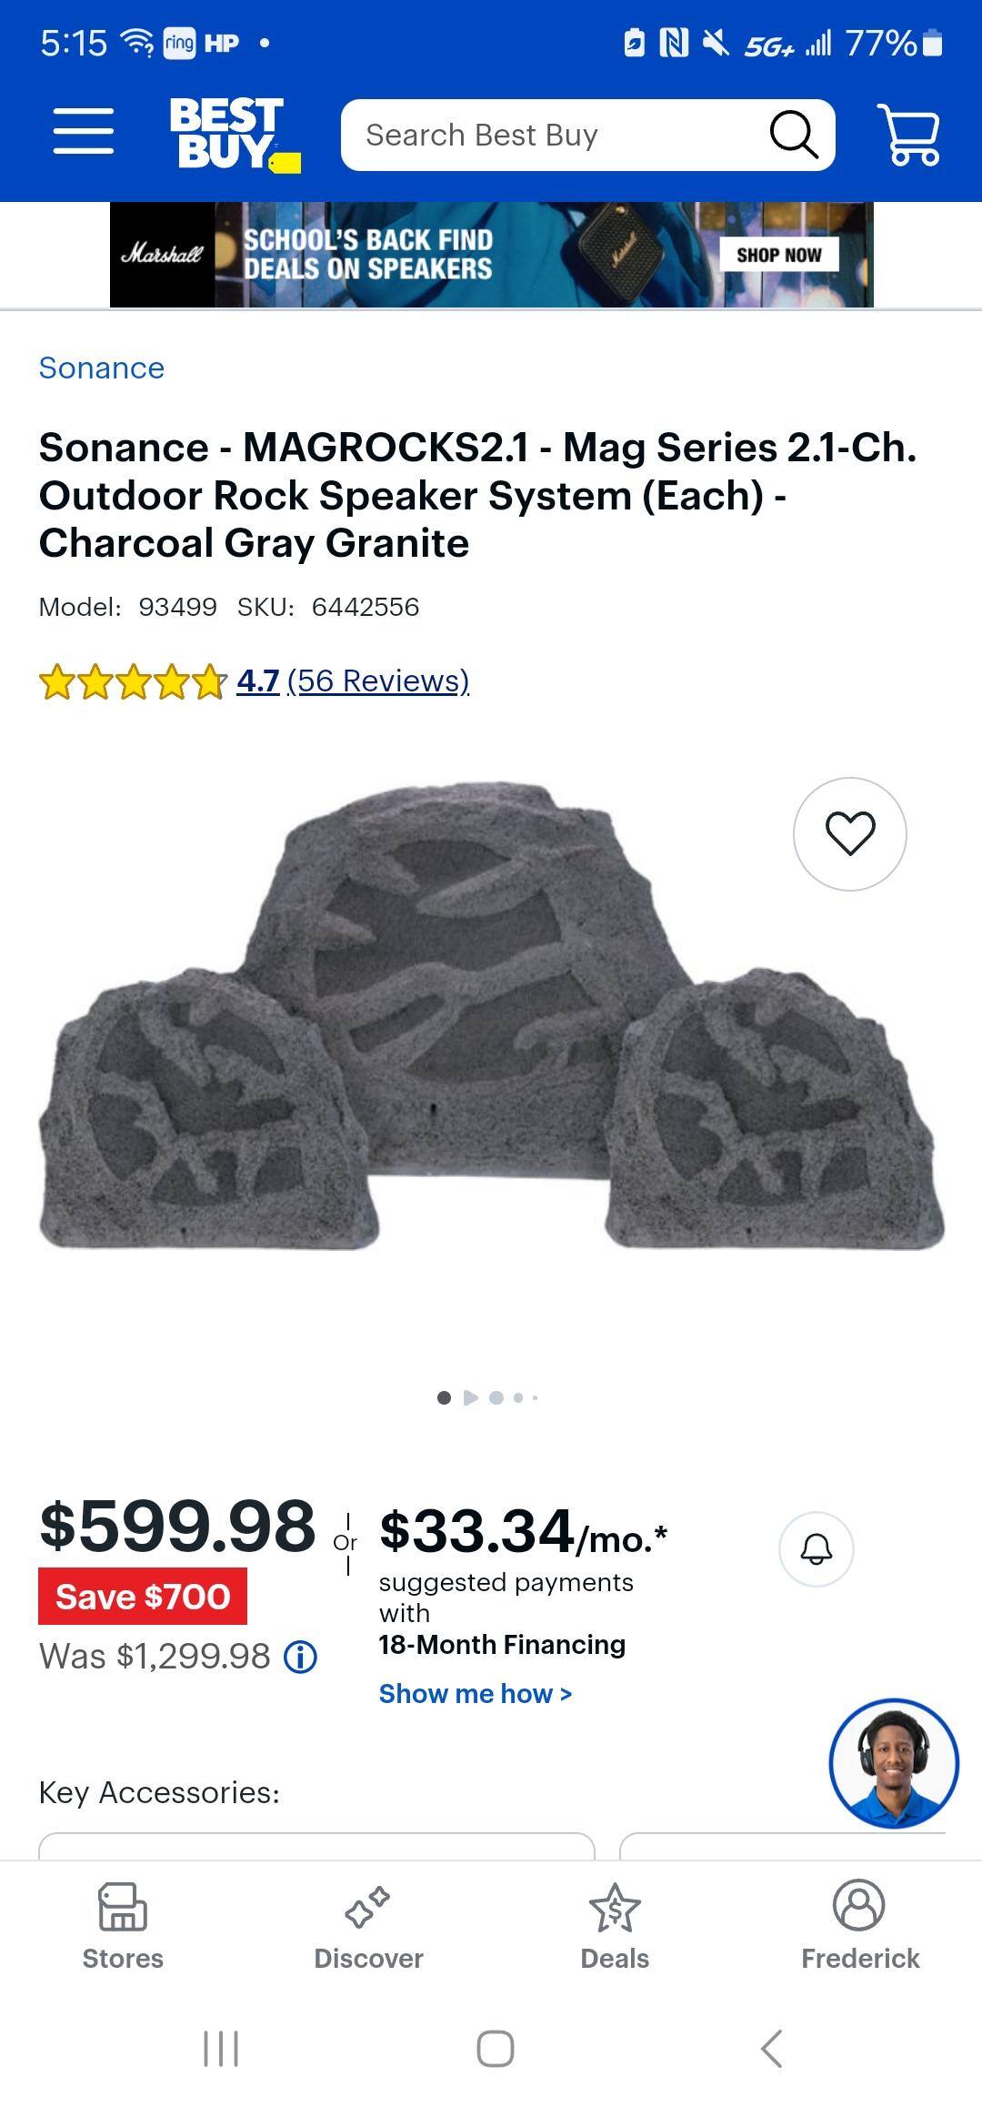
Task: Tap Shop Now on Marshall banner
Action: point(778,255)
